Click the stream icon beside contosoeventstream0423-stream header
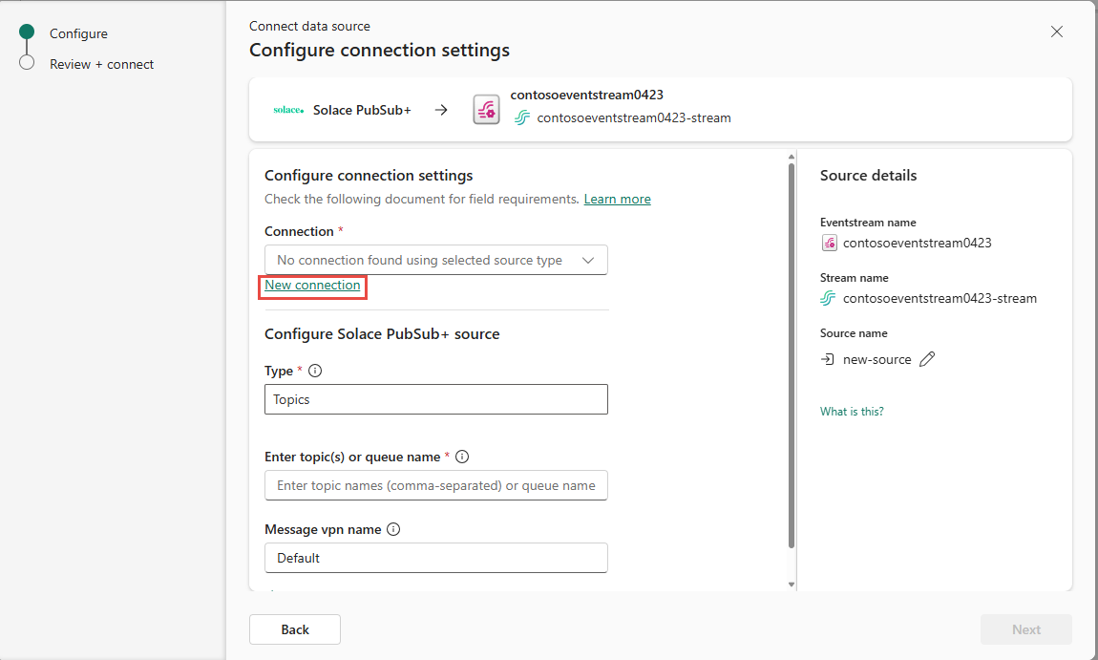The image size is (1098, 660). point(521,117)
